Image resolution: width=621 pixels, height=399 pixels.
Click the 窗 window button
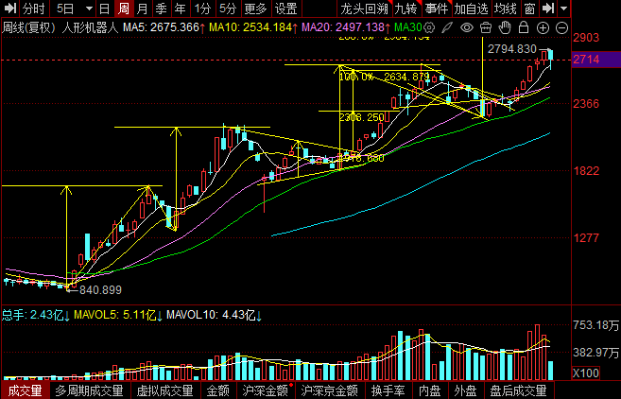(529, 9)
